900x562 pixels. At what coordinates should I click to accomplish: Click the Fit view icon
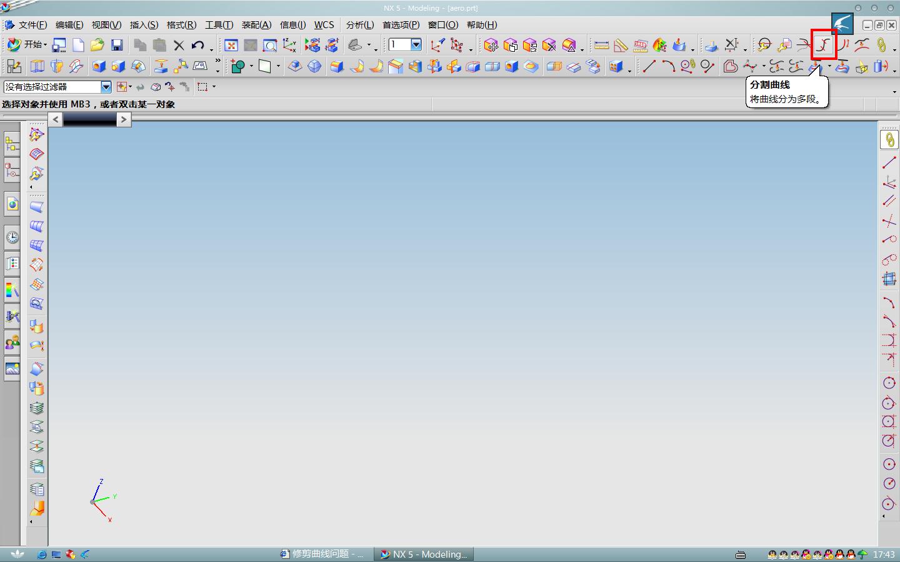[x=231, y=45]
